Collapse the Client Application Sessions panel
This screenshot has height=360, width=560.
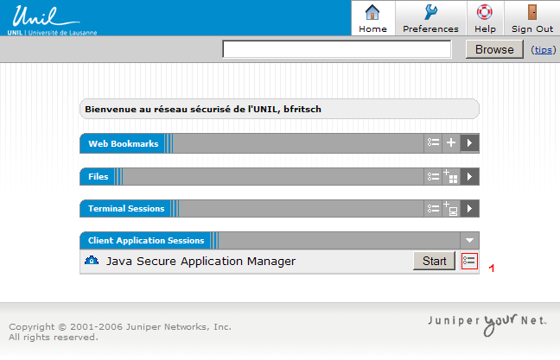(x=469, y=241)
